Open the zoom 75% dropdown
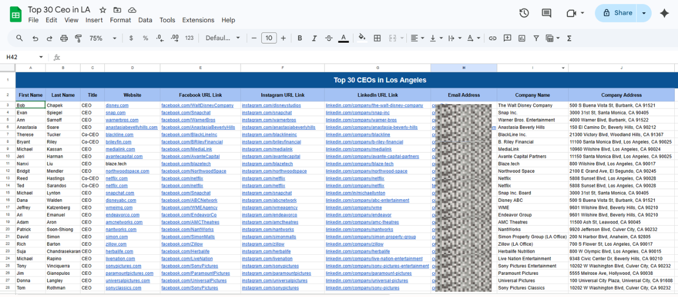The image size is (678, 297). point(103,38)
